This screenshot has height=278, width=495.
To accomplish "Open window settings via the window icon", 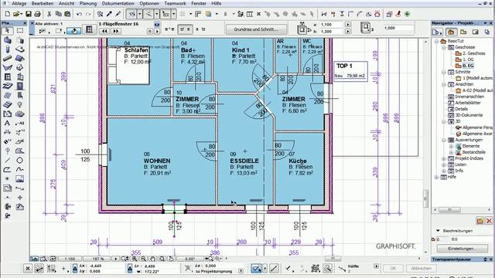I will pyautogui.click(x=89, y=29).
